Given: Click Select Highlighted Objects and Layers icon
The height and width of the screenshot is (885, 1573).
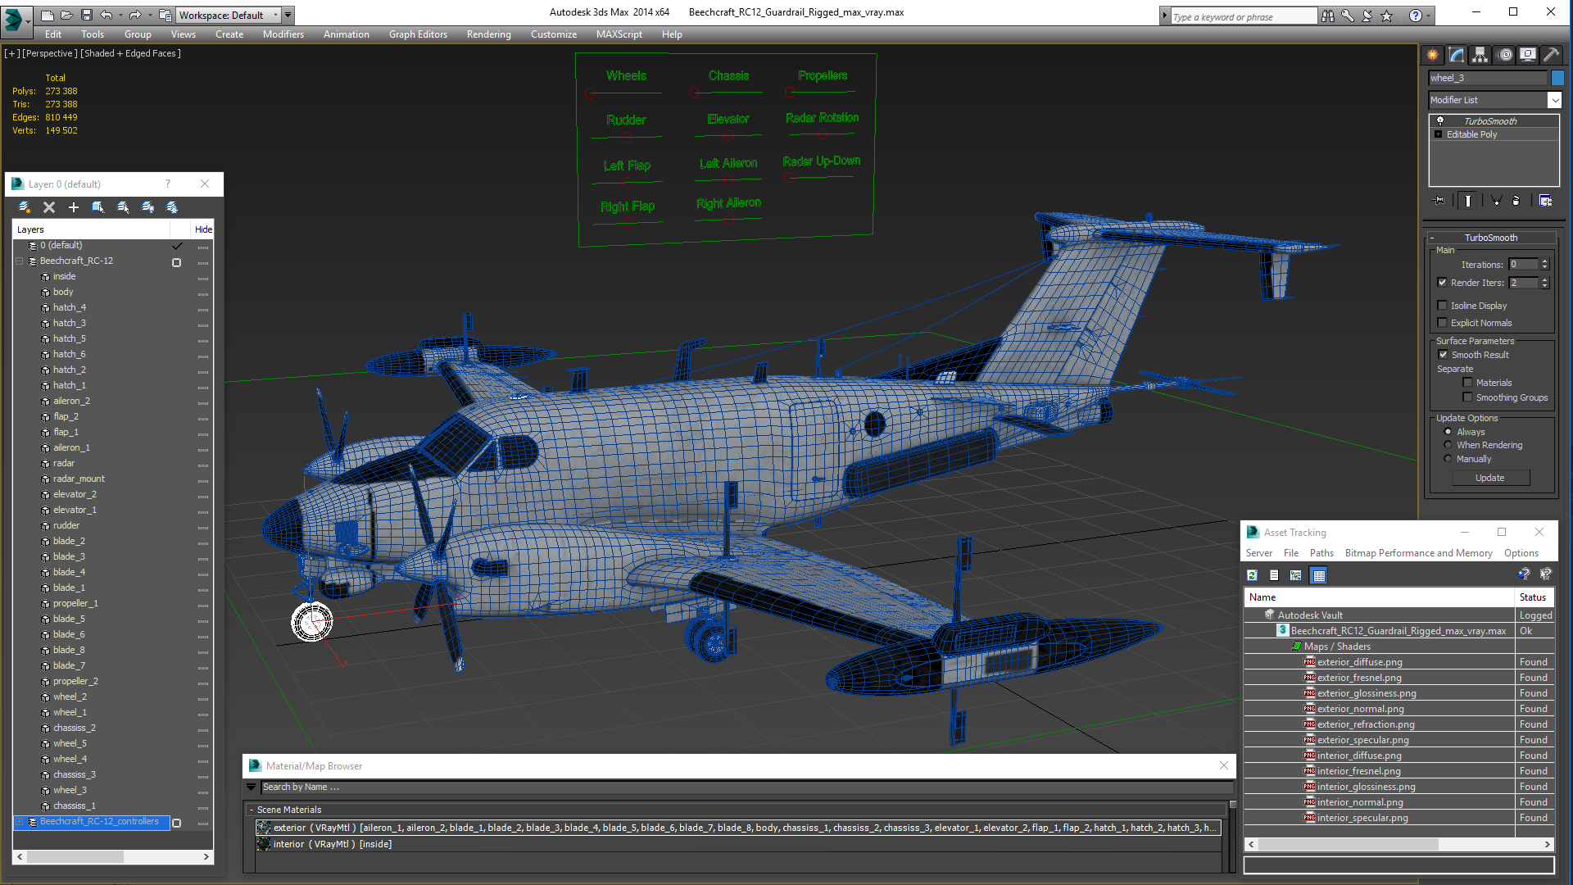Looking at the screenshot, I should click(x=98, y=207).
